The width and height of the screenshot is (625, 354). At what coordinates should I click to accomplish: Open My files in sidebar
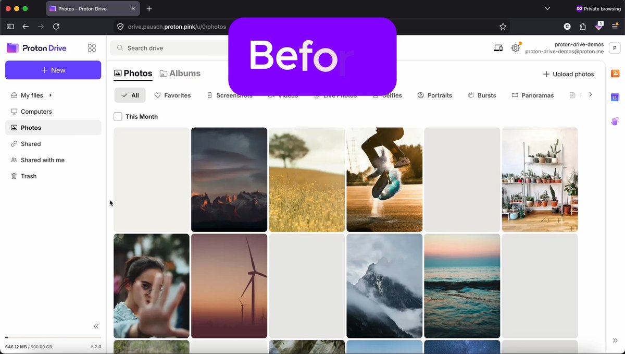(x=32, y=95)
